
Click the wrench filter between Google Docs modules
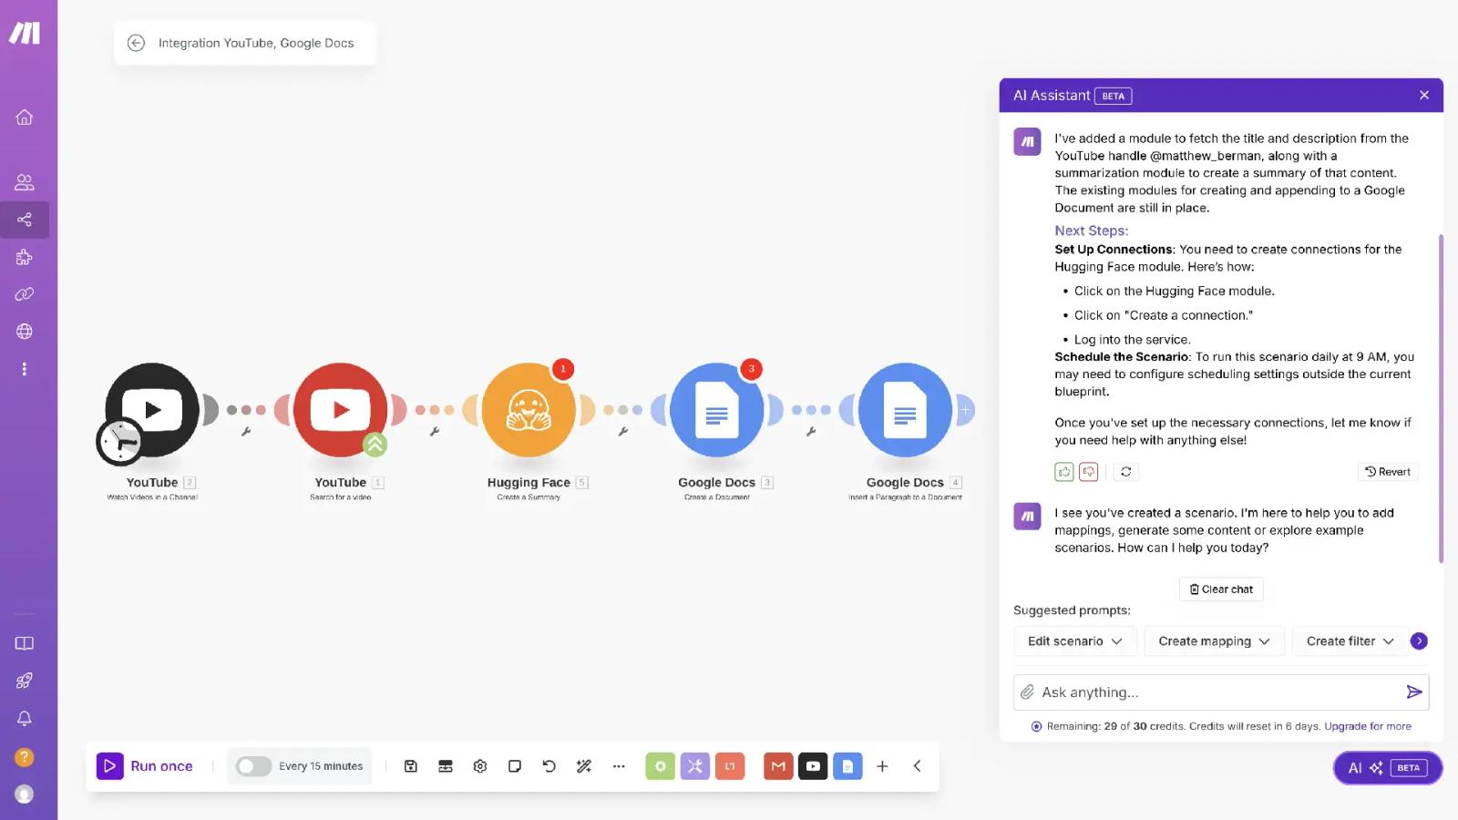coord(811,432)
